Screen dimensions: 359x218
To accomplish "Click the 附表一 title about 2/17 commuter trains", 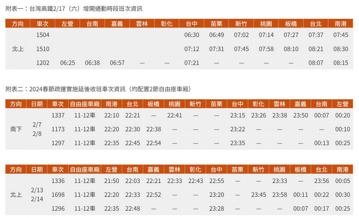I will tap(74, 9).
